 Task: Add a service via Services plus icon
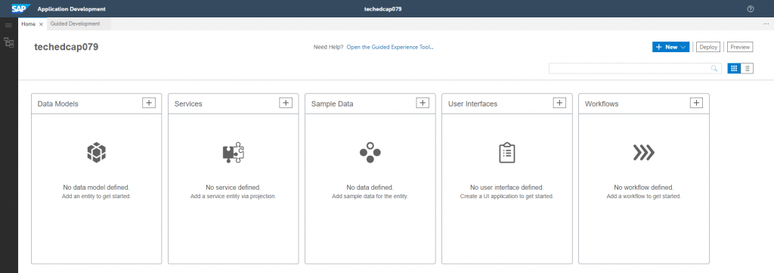pyautogui.click(x=285, y=103)
